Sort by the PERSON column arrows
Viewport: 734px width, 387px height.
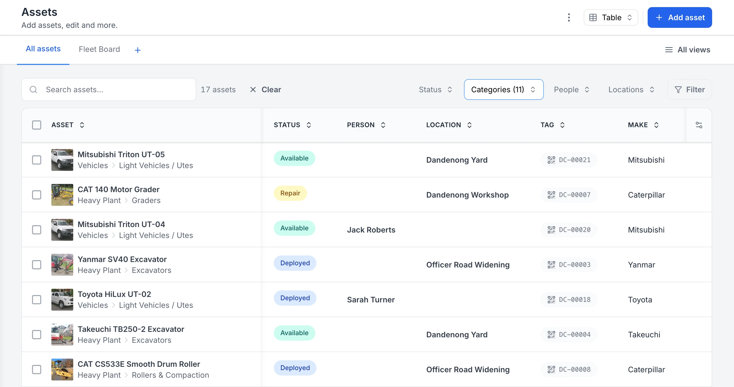click(x=383, y=125)
